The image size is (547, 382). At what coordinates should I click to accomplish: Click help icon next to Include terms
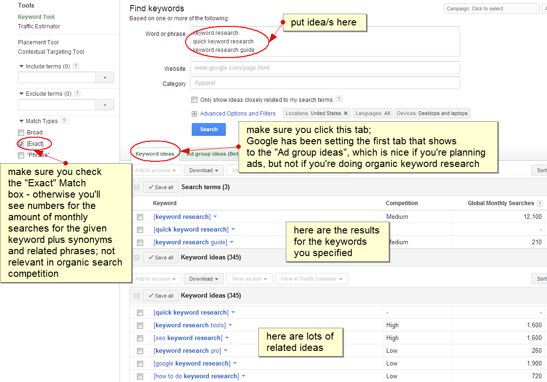(76, 66)
